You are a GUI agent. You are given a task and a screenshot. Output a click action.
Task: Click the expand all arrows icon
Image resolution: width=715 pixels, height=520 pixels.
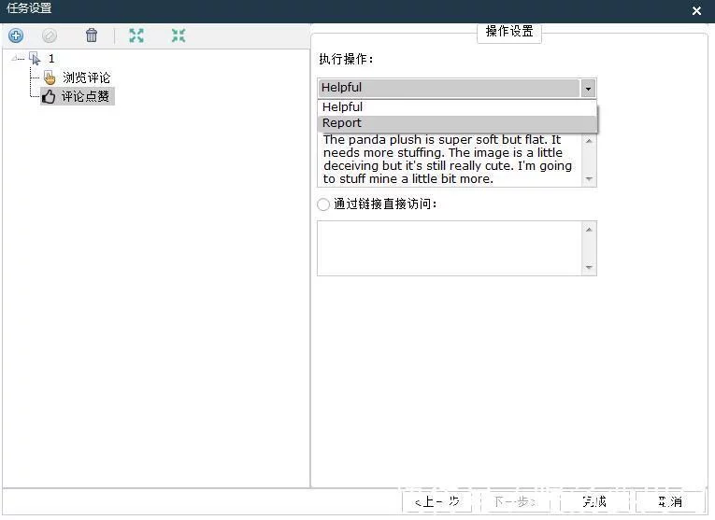pos(136,35)
